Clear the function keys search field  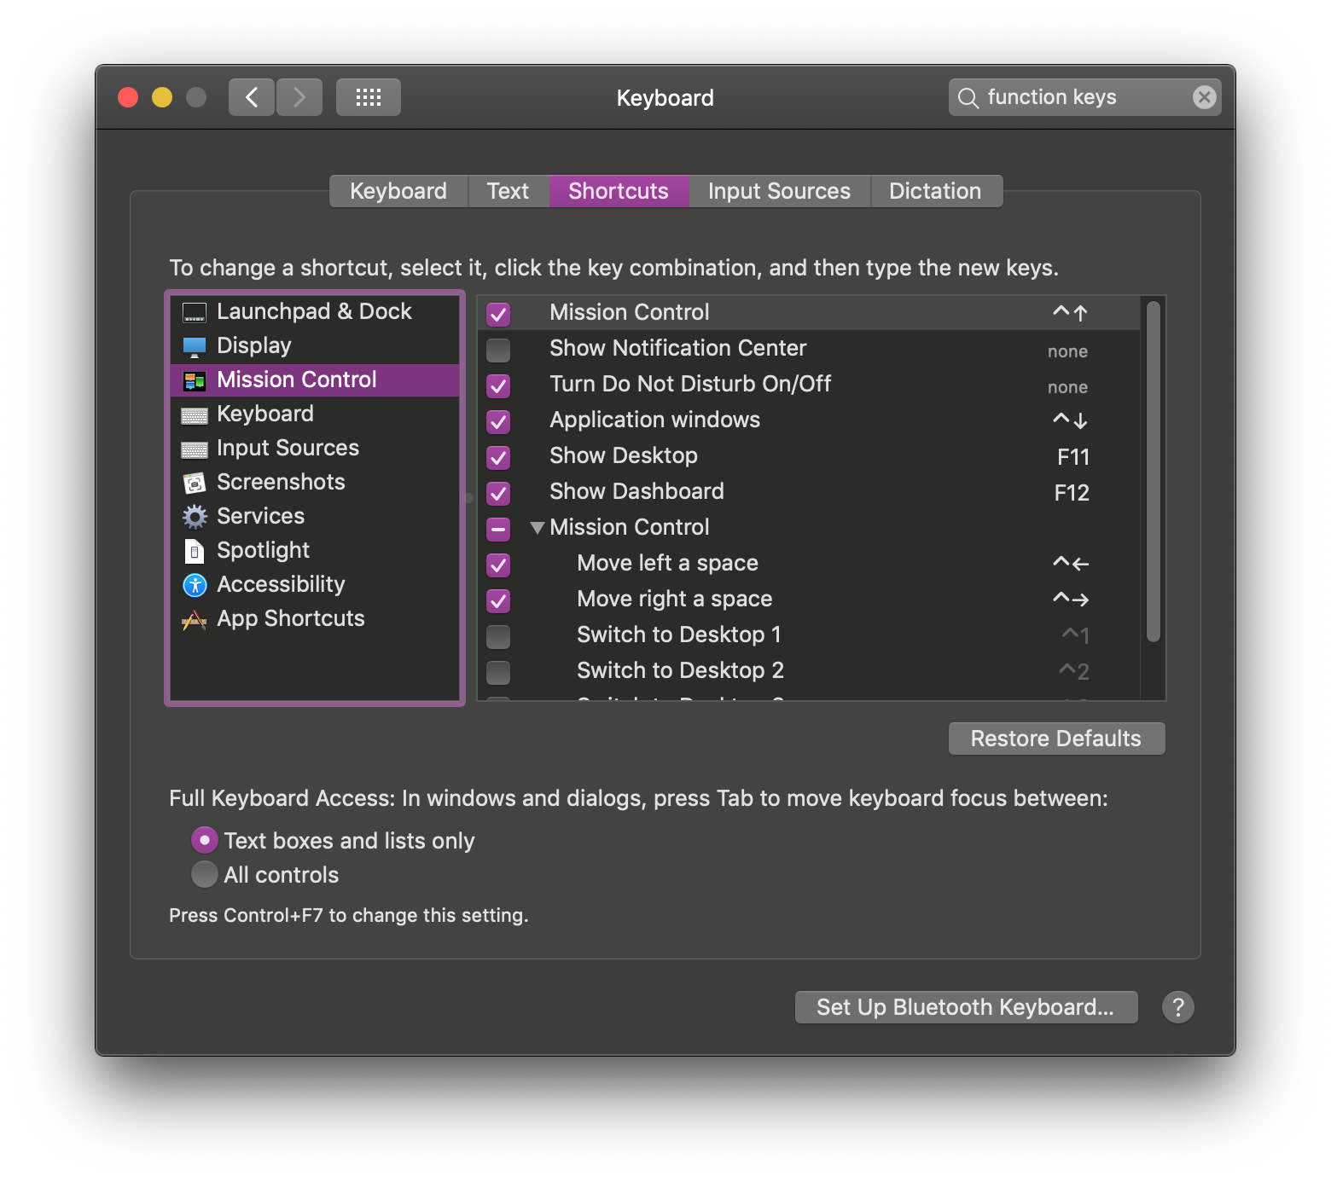click(1204, 96)
